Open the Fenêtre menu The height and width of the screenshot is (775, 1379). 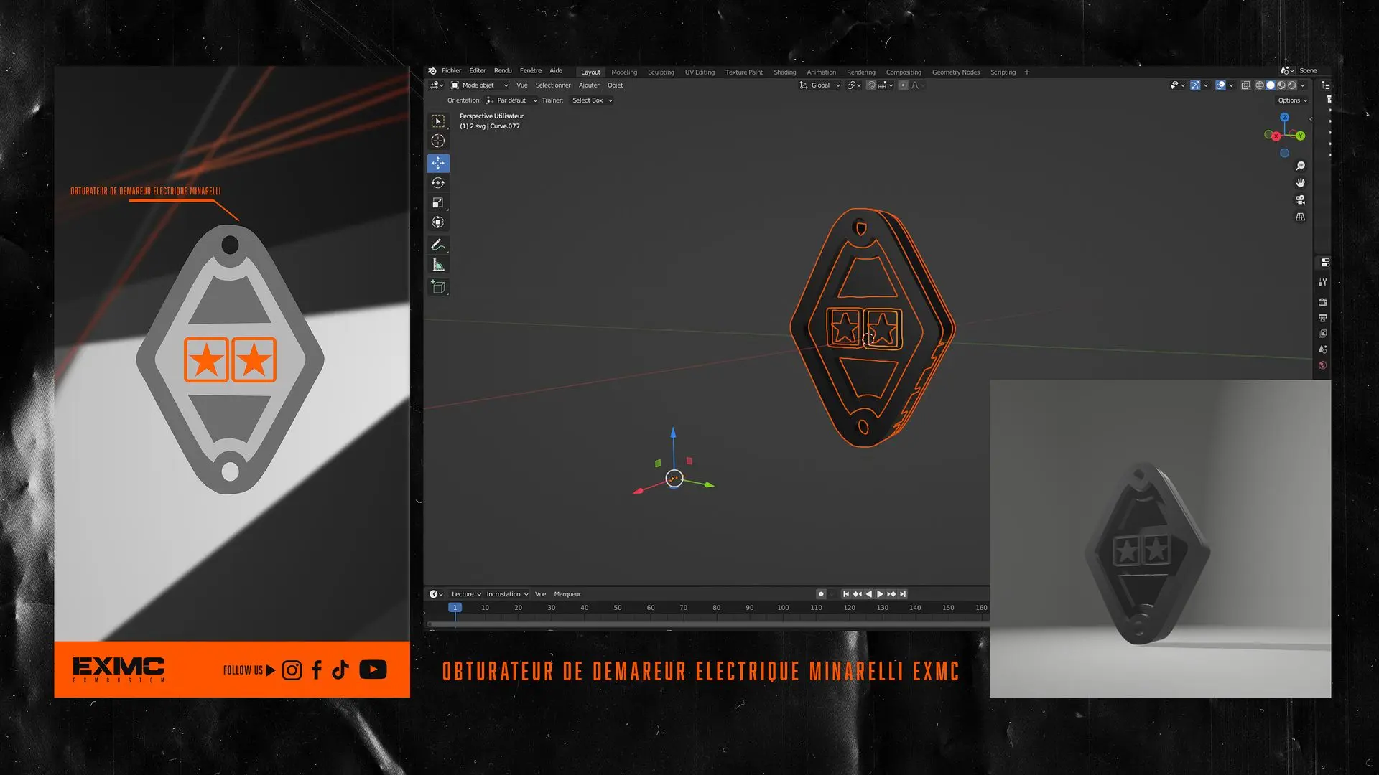(x=531, y=71)
